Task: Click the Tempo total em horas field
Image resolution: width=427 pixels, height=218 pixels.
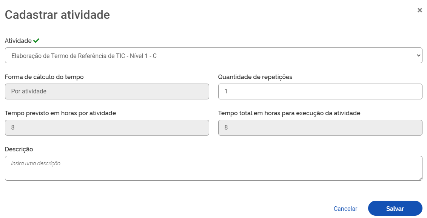Action: pos(320,128)
